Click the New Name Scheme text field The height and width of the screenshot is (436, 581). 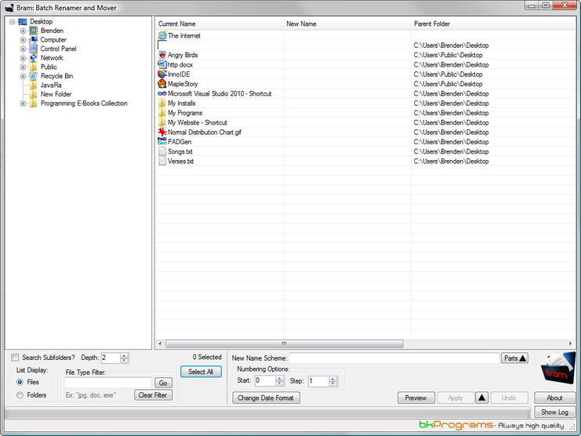pyautogui.click(x=394, y=358)
